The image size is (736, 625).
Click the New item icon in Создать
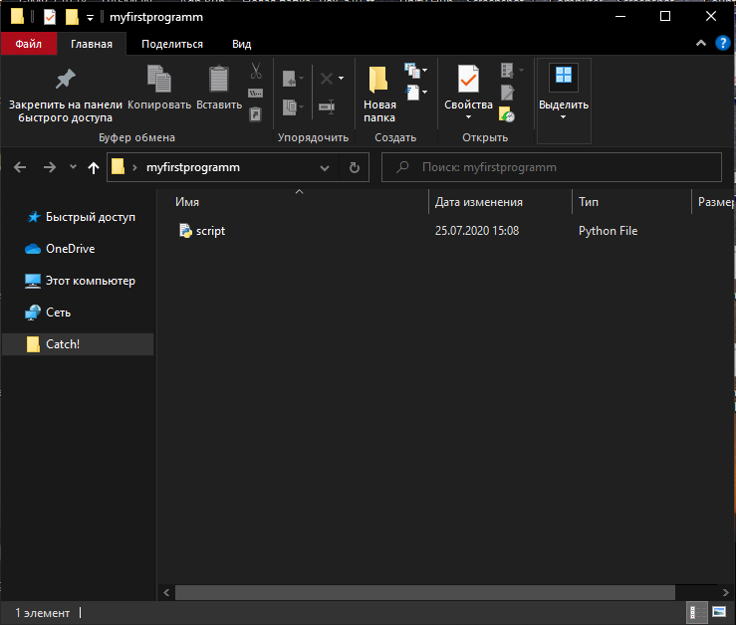(412, 71)
